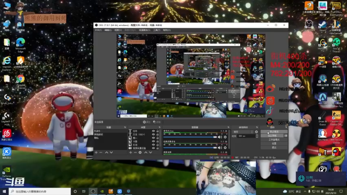Add a new source with plus icon
The height and width of the screenshot is (195, 347).
click(x=131, y=153)
